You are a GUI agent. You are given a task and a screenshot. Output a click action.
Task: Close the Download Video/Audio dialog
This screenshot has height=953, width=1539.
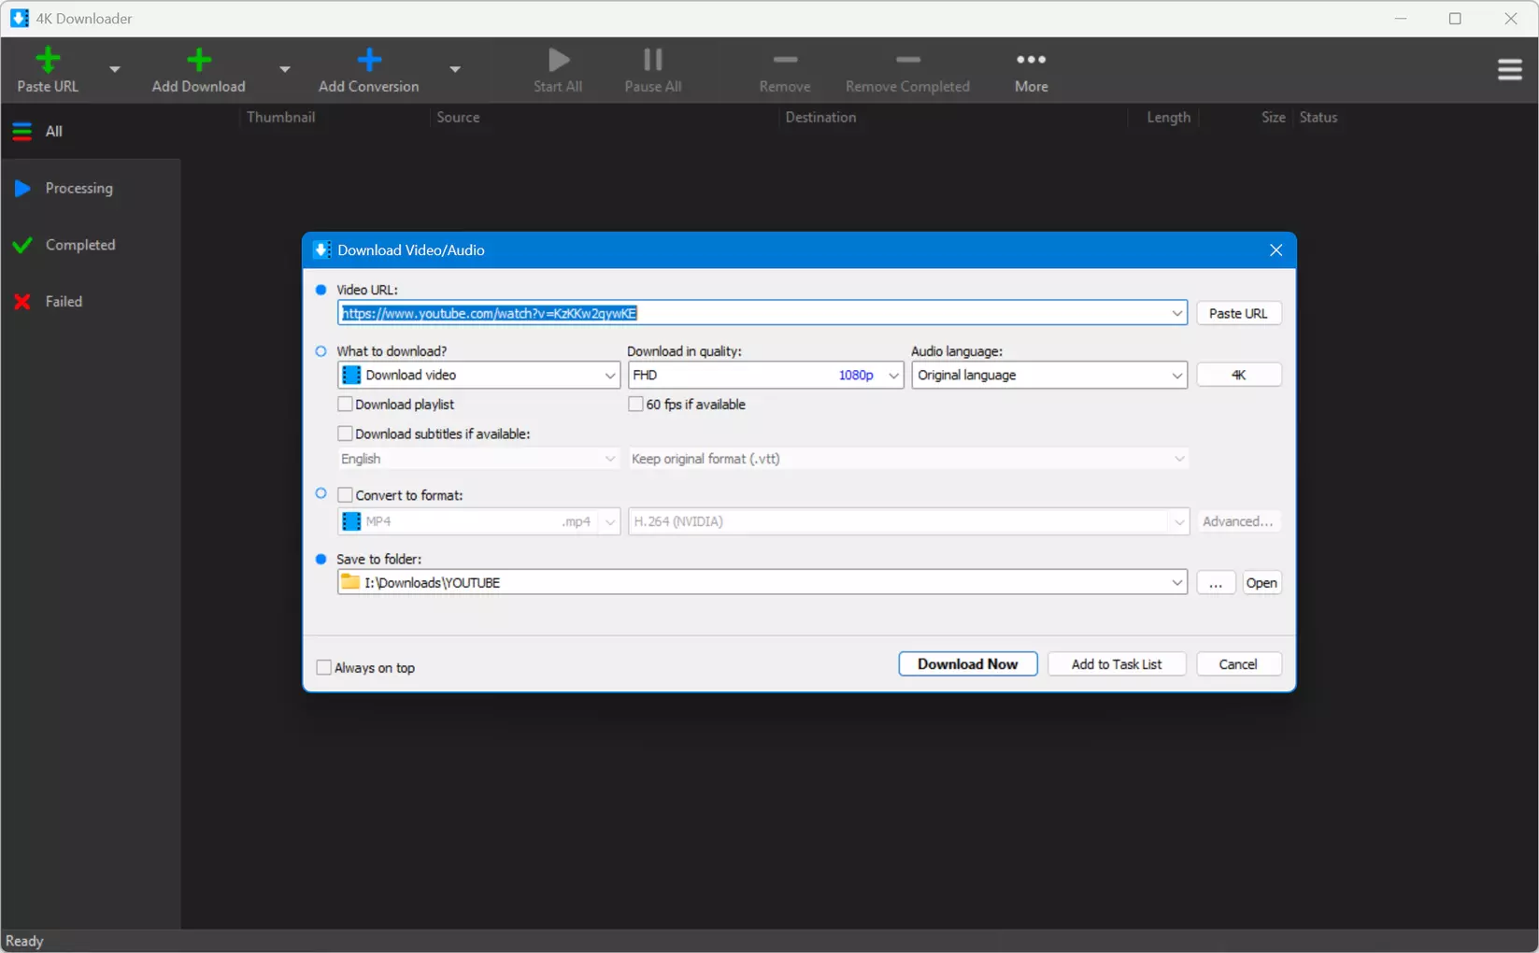tap(1275, 250)
